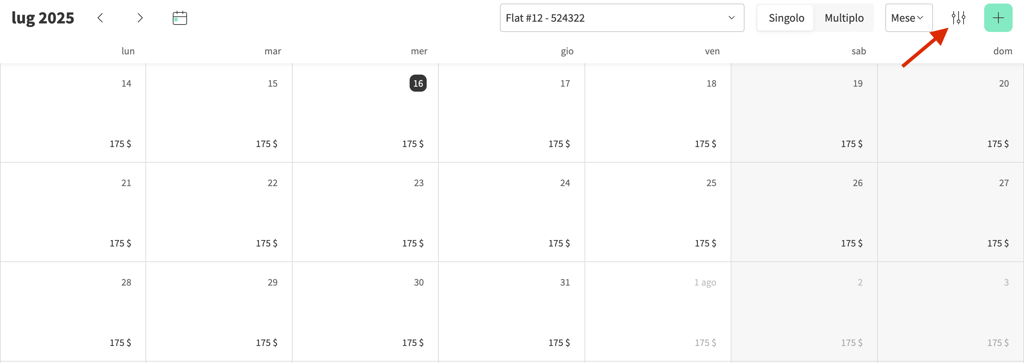Image resolution: width=1024 pixels, height=363 pixels.
Task: Select the July 28 day cell
Action: [73, 311]
